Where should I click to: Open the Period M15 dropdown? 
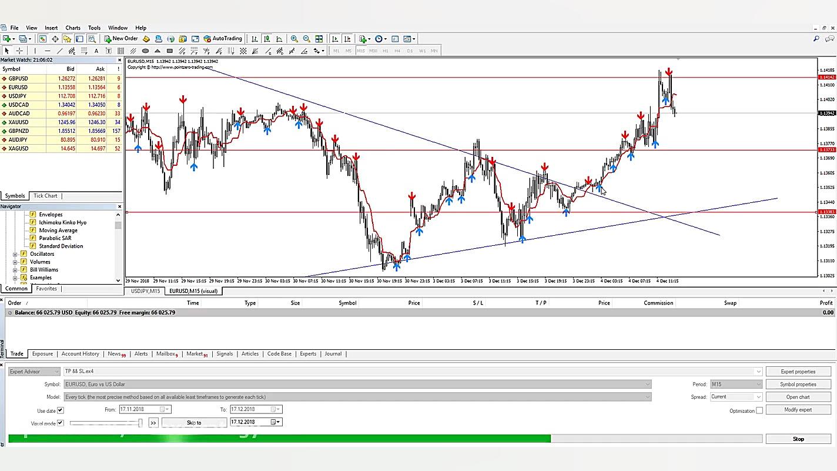[x=736, y=384]
